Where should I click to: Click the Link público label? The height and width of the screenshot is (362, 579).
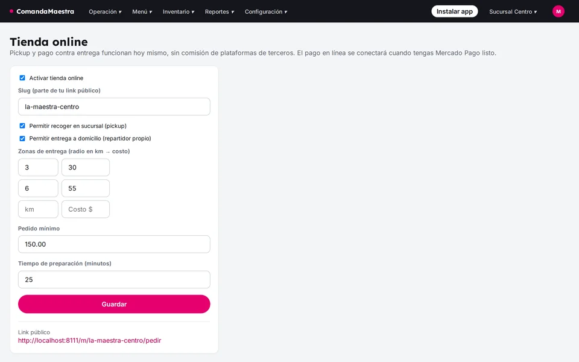[x=34, y=332]
